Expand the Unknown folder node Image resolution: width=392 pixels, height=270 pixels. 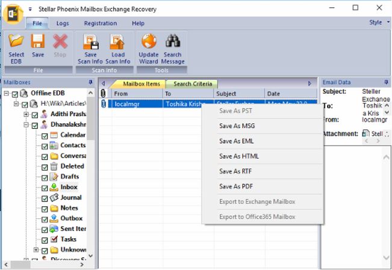[x=36, y=250]
